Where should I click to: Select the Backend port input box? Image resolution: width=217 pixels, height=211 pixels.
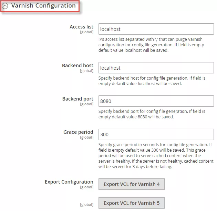coord(156,101)
